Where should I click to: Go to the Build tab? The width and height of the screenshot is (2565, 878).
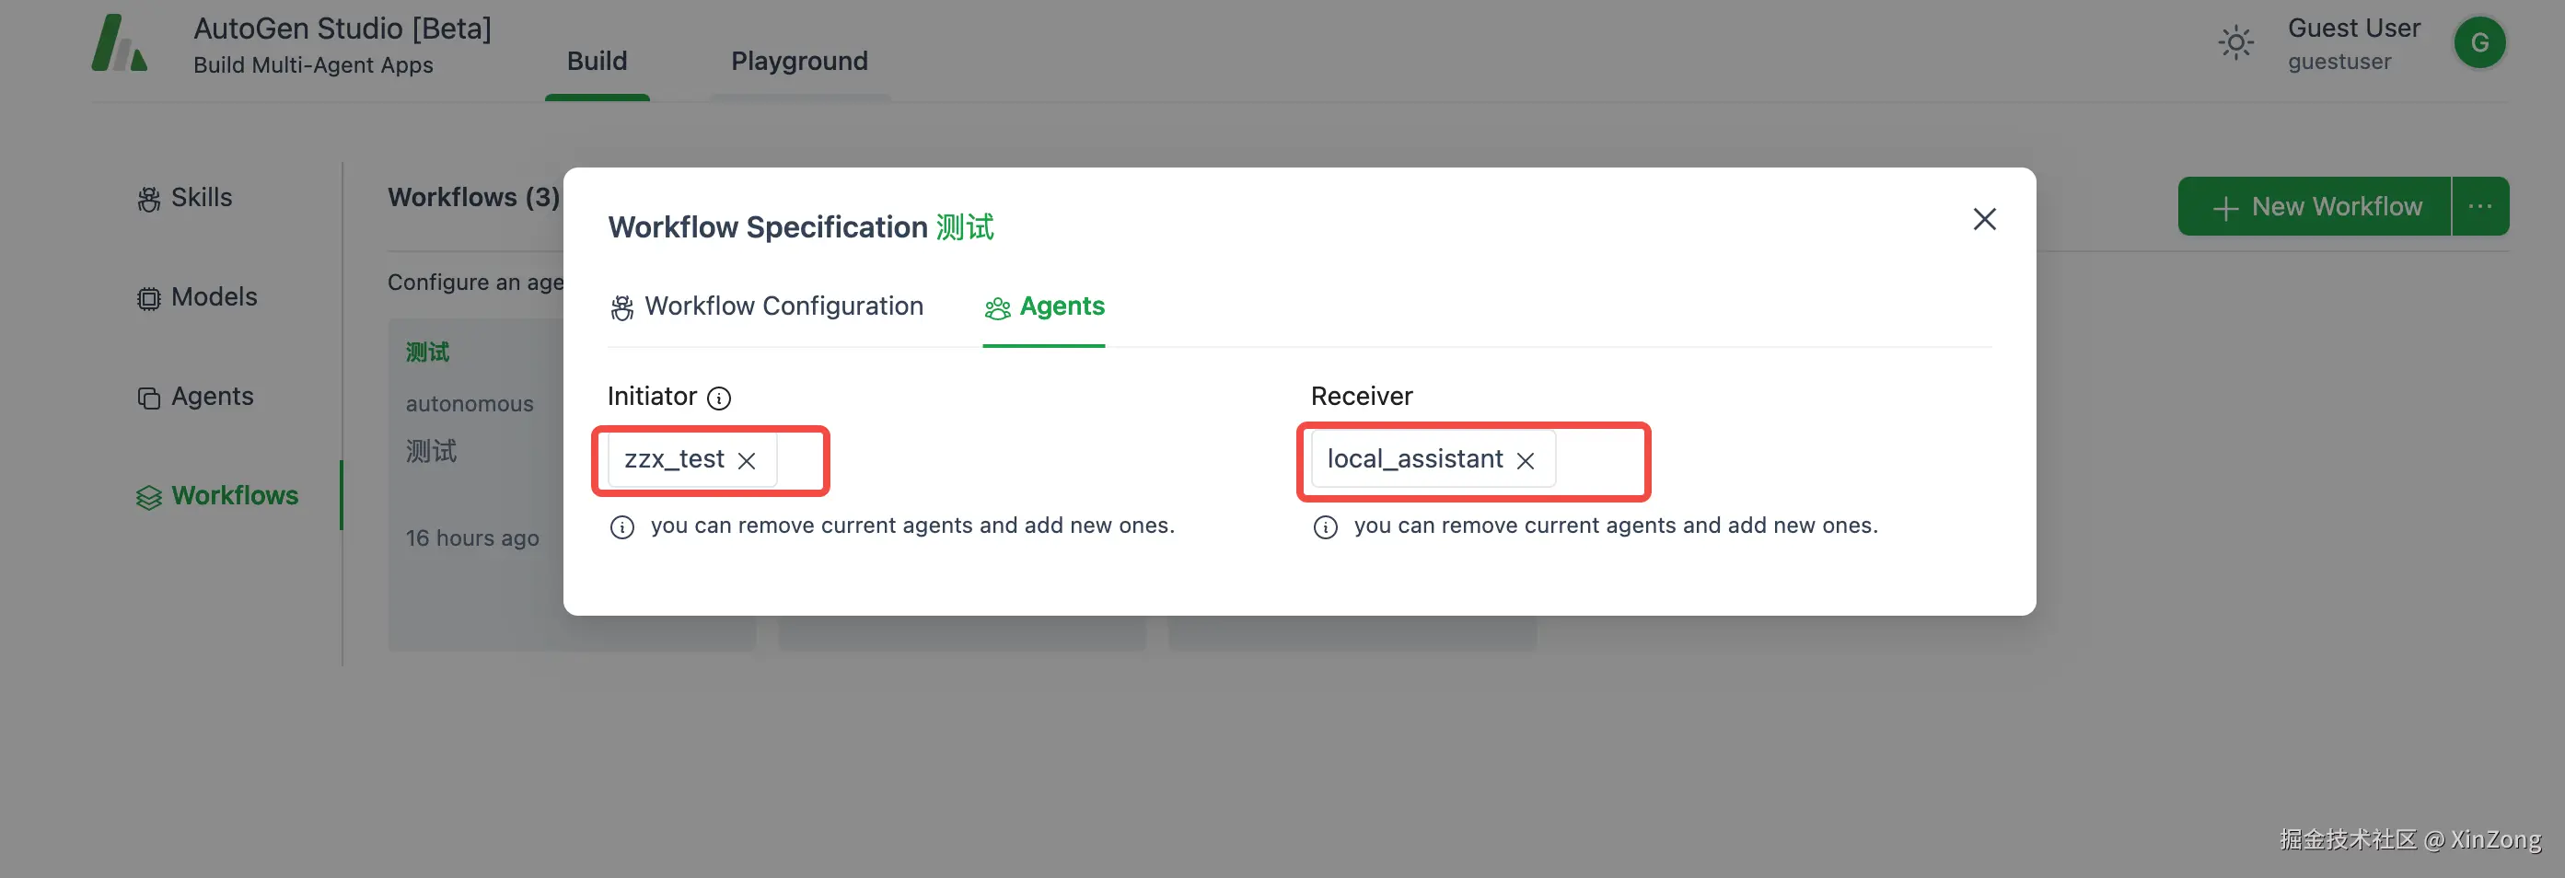(597, 62)
